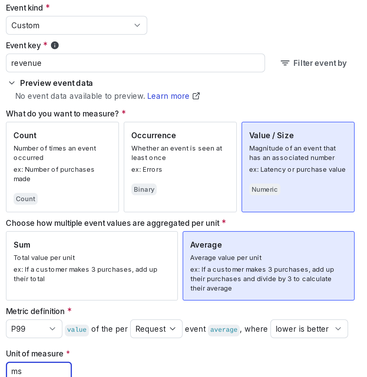Choose Sum aggregation per unit
Screen dimensions: 367x377
click(92, 266)
